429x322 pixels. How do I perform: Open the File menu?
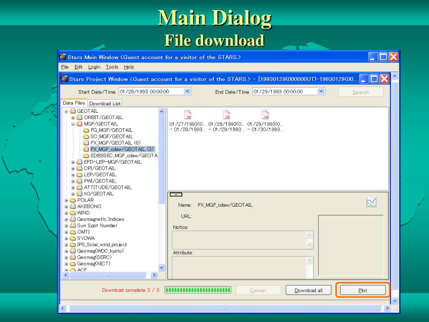[x=65, y=67]
